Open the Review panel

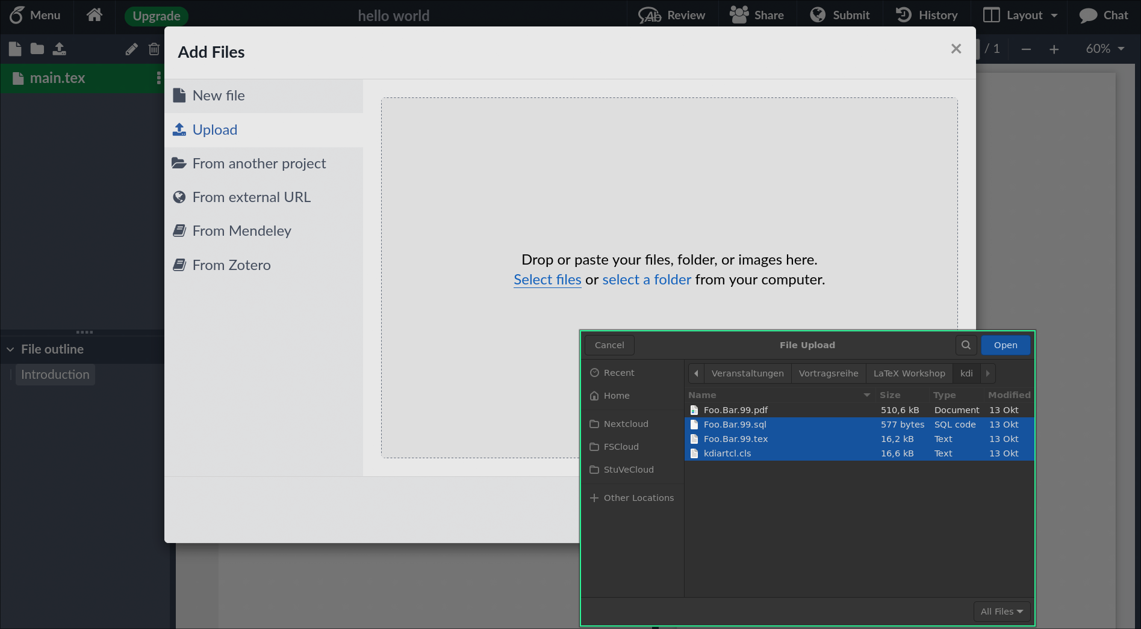tap(672, 15)
